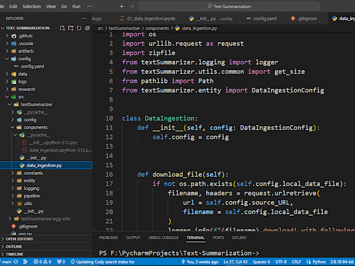Image resolution: width=355 pixels, height=266 pixels.
Task: Open the Debug Console panel tab
Action: click(164, 237)
